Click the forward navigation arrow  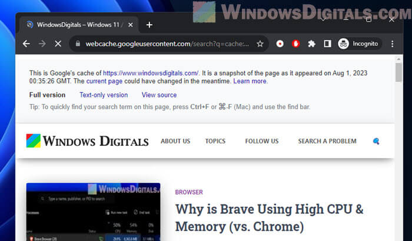point(42,43)
